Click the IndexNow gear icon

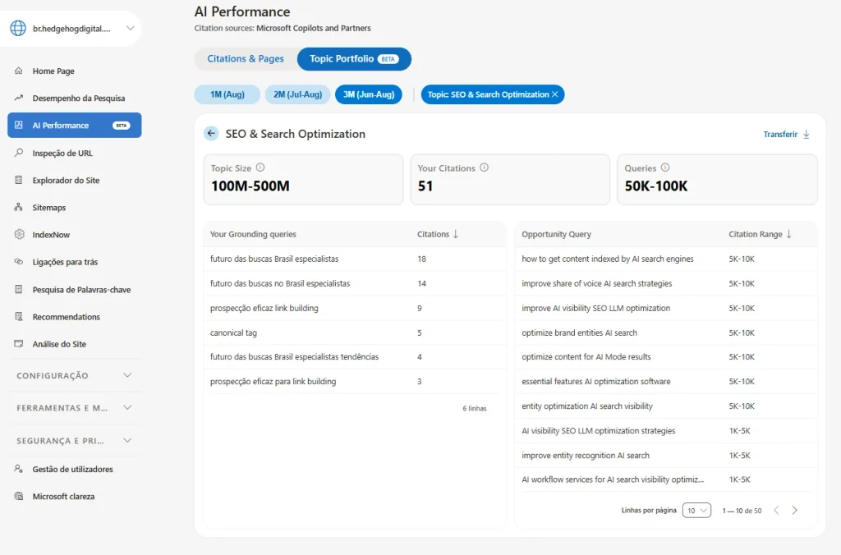point(20,234)
